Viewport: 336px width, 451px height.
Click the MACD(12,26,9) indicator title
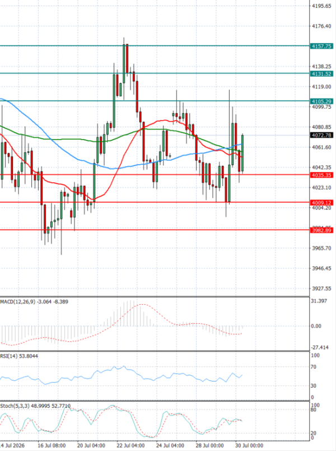[x=18, y=301]
